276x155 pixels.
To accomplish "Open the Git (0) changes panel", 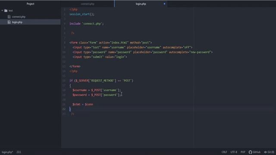I will click(271, 152).
